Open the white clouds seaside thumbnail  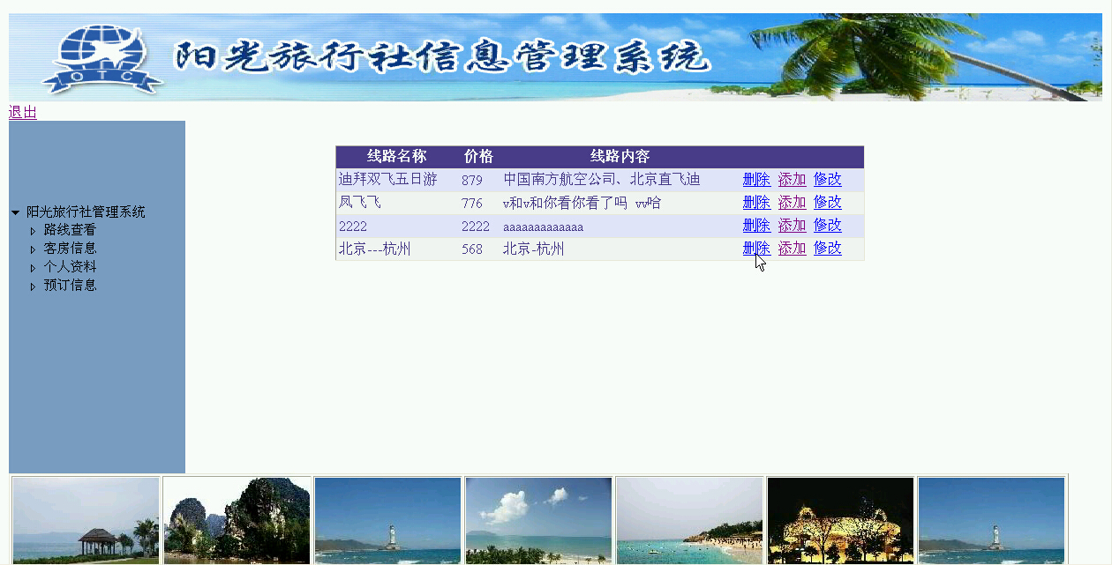[538, 521]
